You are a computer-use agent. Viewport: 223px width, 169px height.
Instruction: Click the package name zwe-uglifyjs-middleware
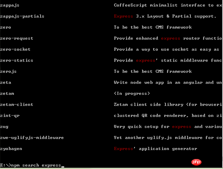(32, 138)
